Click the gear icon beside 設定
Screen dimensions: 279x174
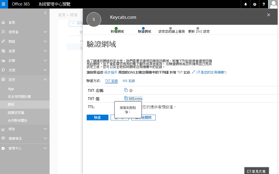tap(3, 80)
